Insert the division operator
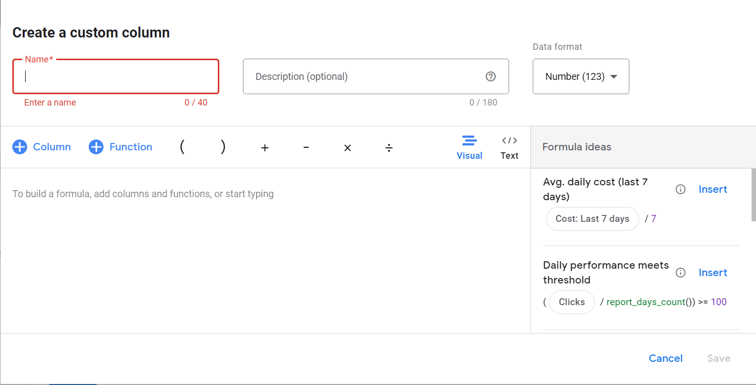 click(x=389, y=147)
